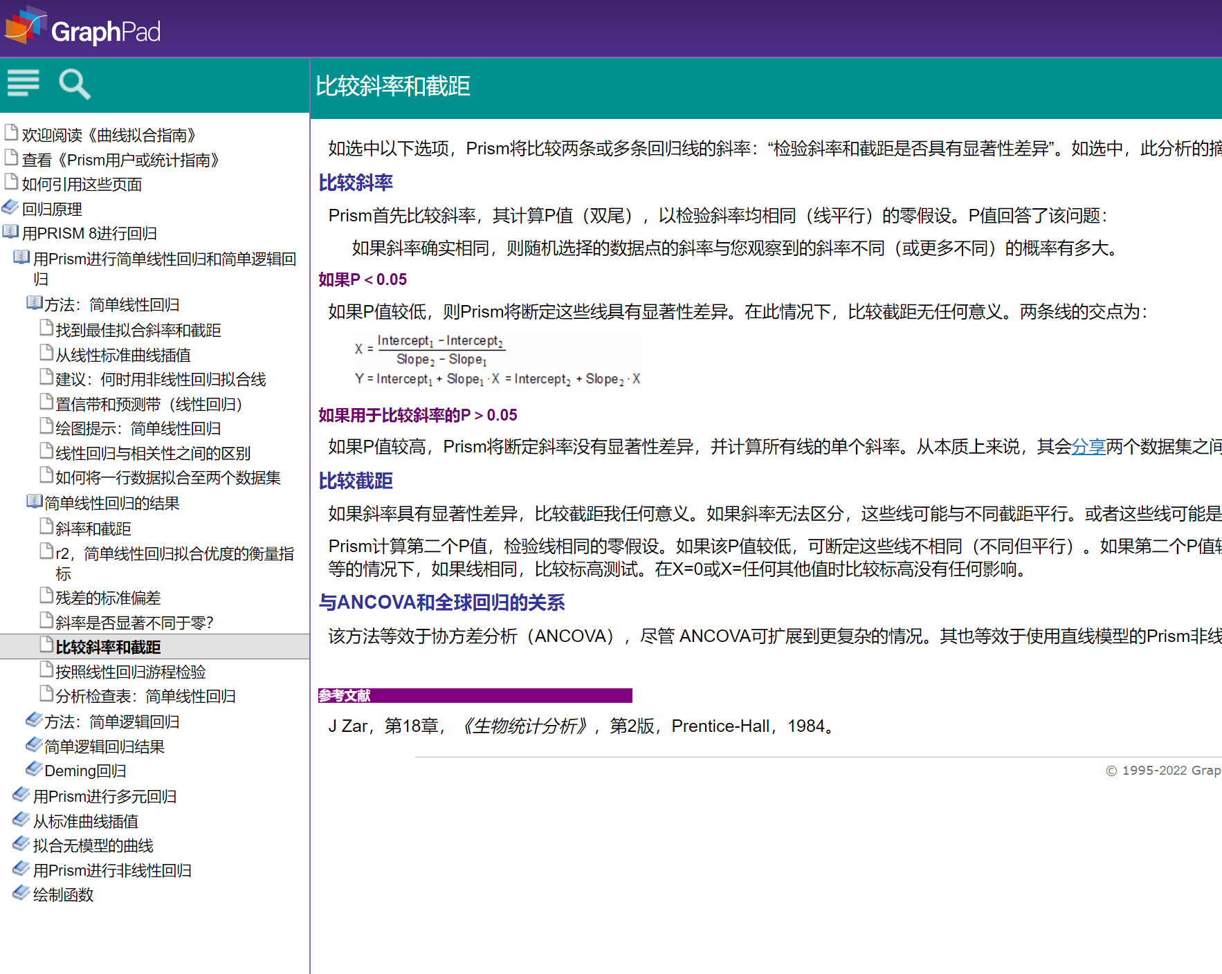Viewport: 1222px width, 974px height.
Task: Select Deming回归 chapter
Action: (85, 771)
